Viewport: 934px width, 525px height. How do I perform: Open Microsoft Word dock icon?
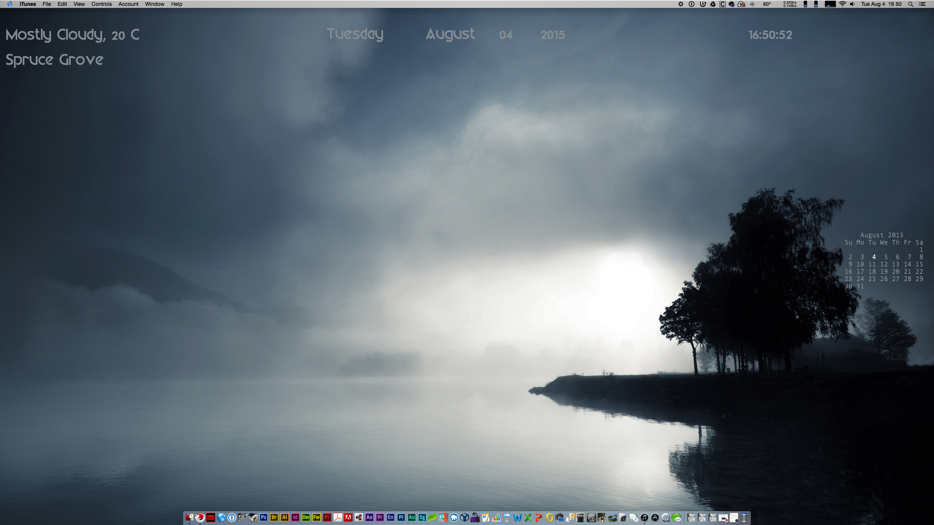[517, 517]
